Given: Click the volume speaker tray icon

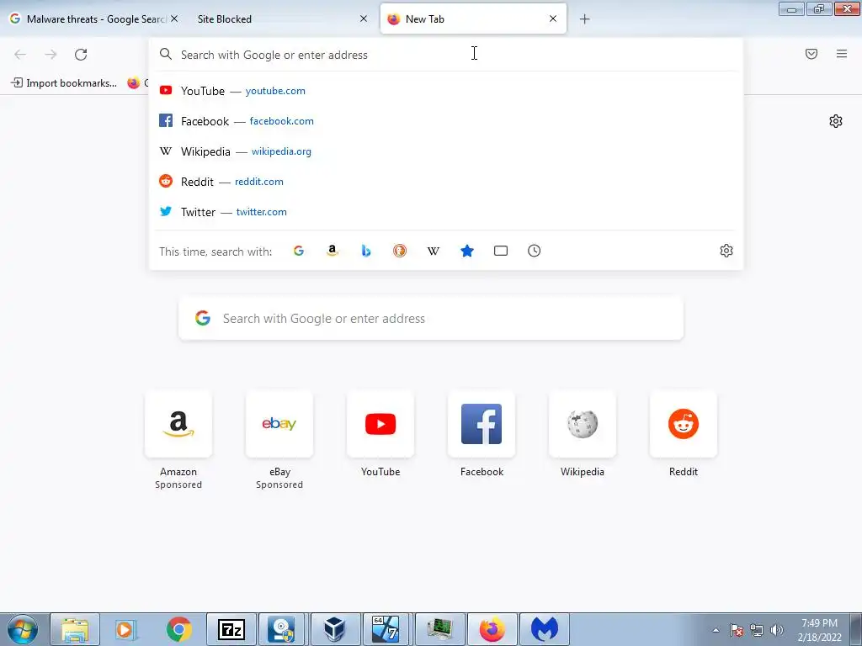Looking at the screenshot, I should click(777, 630).
